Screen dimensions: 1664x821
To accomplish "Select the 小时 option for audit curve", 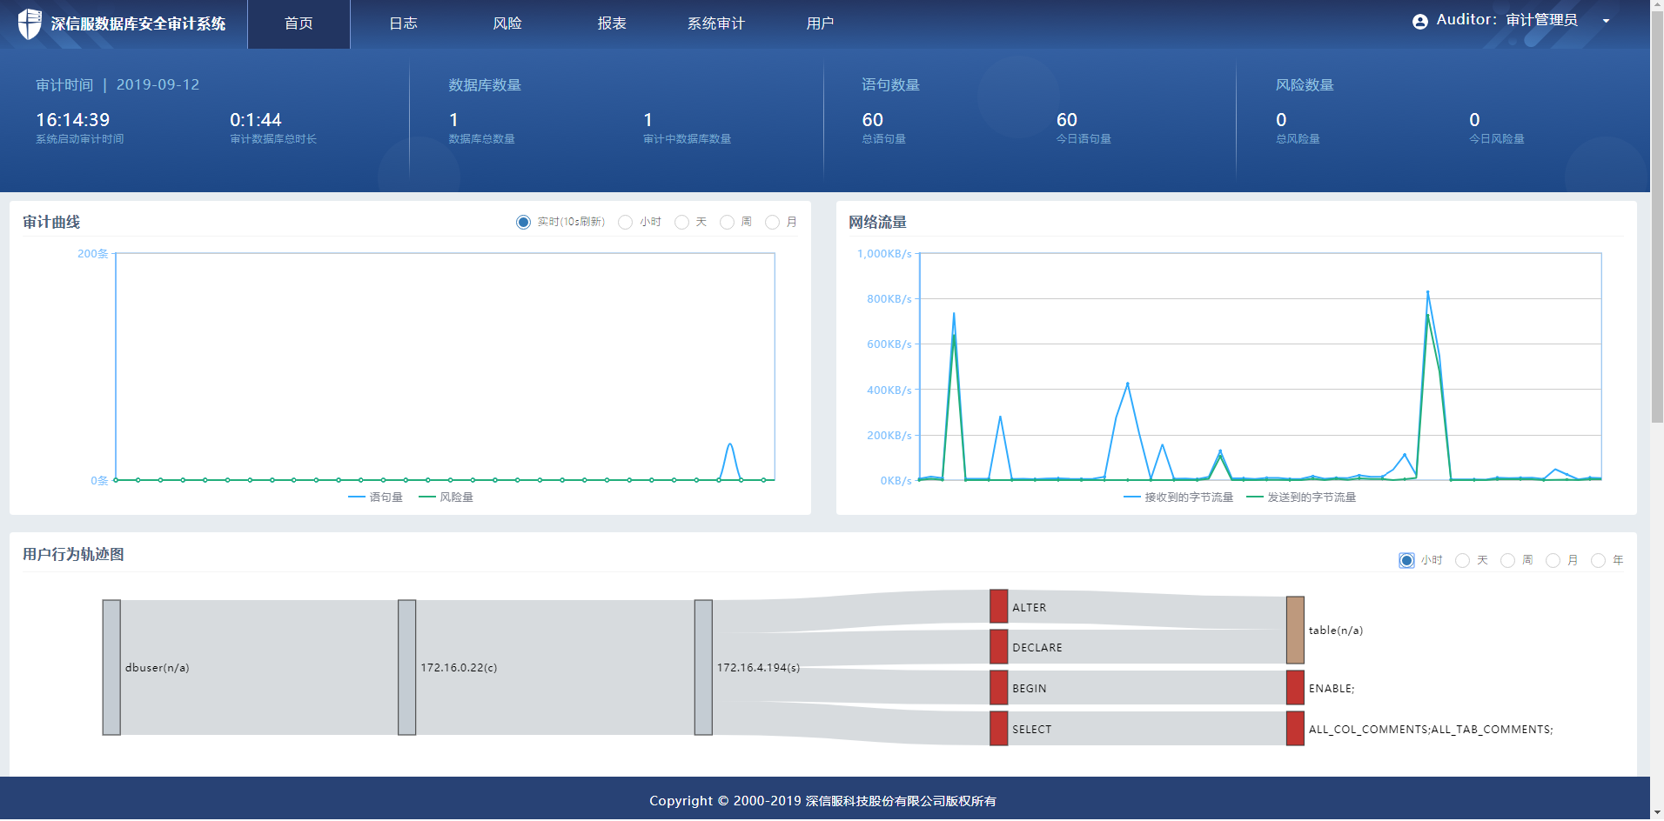I will click(x=625, y=223).
